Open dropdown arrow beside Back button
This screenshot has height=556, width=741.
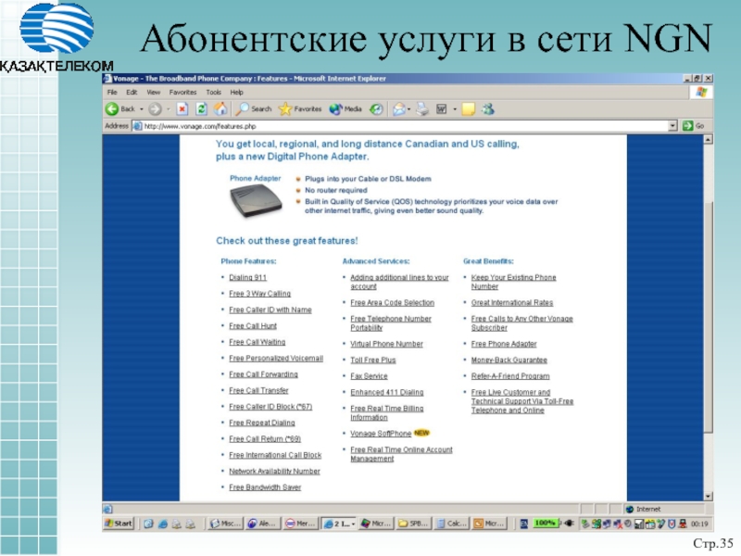(x=142, y=109)
